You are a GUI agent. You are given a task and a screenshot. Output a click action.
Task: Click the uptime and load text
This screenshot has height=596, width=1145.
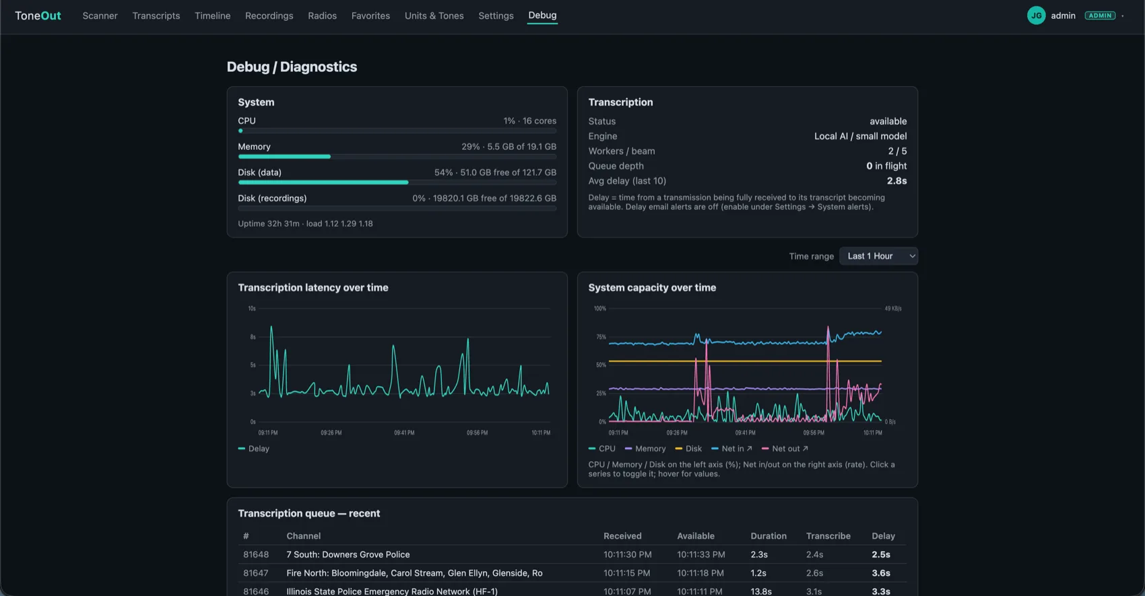[305, 223]
